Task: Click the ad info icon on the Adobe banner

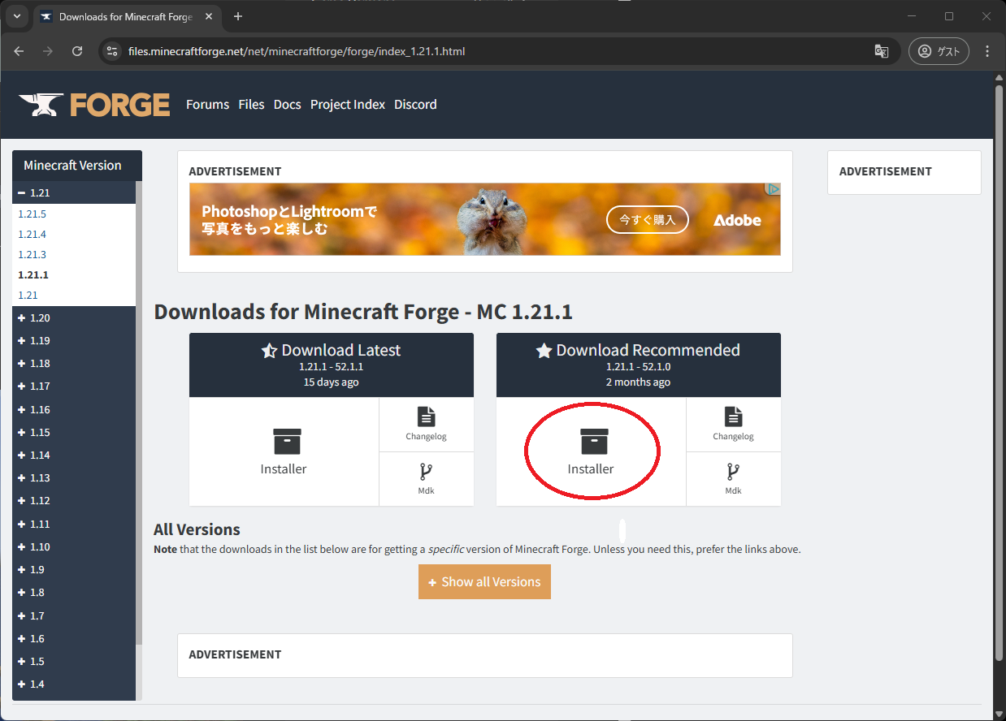Action: click(774, 189)
